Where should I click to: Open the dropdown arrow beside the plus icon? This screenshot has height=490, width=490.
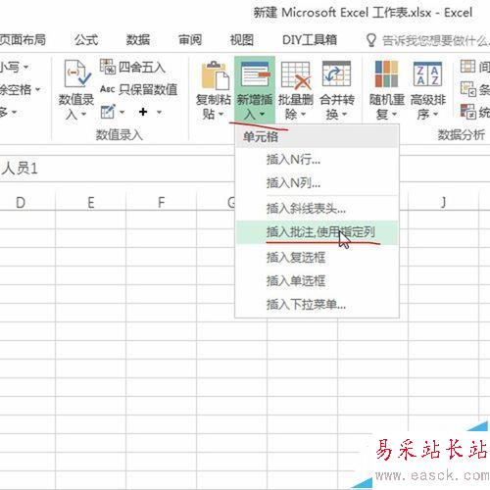(x=159, y=113)
